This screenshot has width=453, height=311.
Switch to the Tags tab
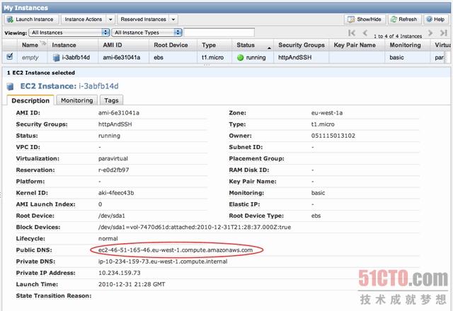[x=111, y=100]
